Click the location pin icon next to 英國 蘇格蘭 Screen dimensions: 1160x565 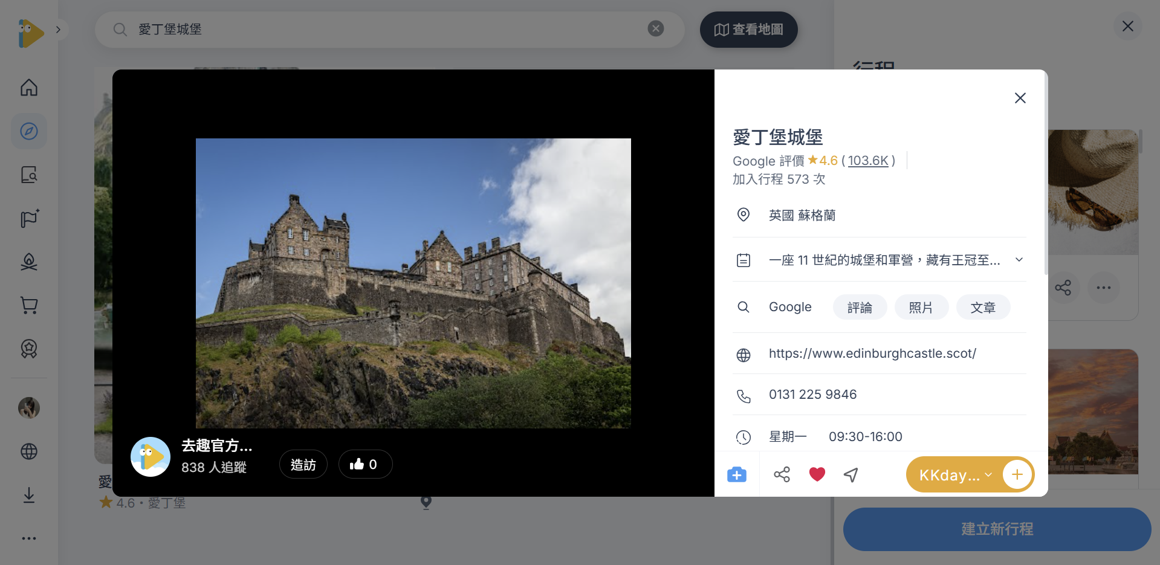click(x=744, y=215)
